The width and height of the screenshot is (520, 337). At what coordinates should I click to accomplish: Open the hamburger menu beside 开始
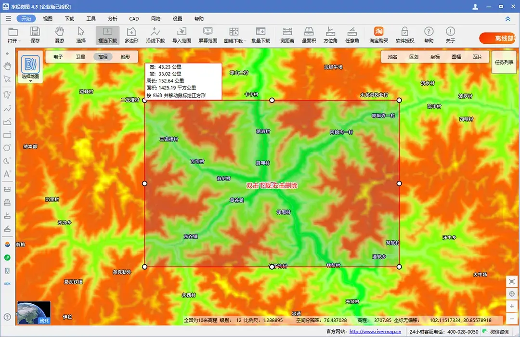pos(8,19)
